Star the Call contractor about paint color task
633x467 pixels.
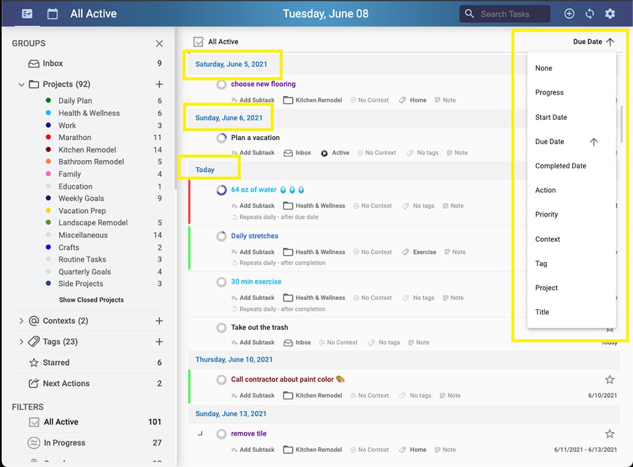610,380
